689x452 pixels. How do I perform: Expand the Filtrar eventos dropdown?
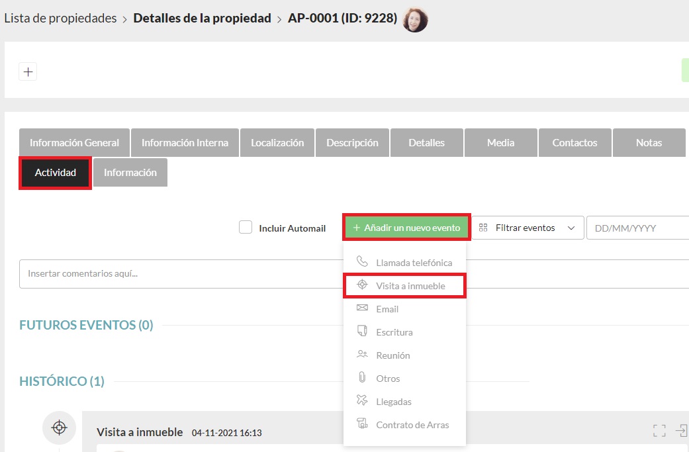528,228
